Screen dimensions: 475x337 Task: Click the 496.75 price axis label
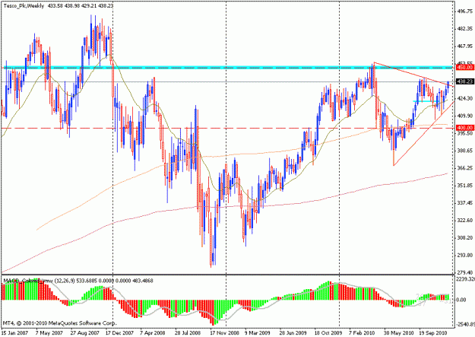[465, 11]
